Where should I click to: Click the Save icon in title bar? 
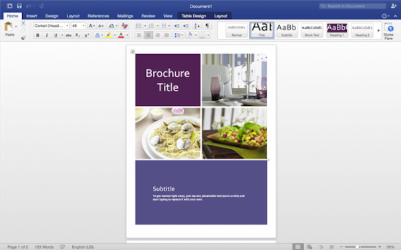point(19,6)
